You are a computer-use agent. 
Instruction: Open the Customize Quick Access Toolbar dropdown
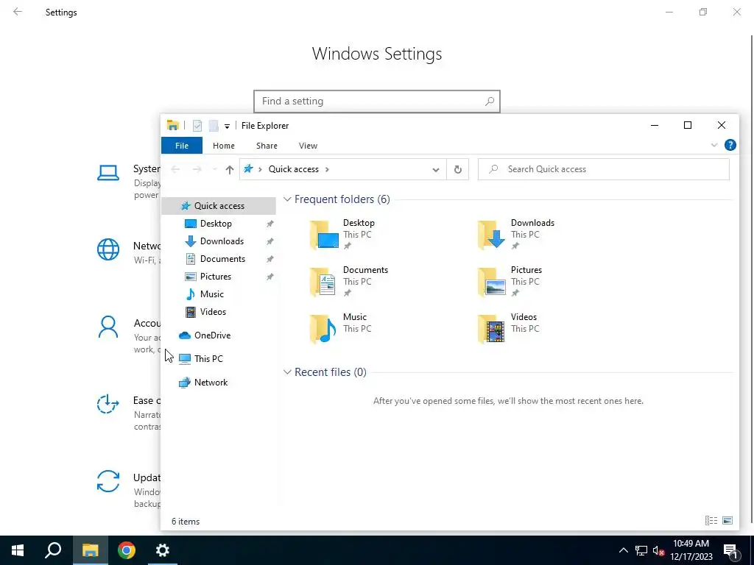coord(227,127)
